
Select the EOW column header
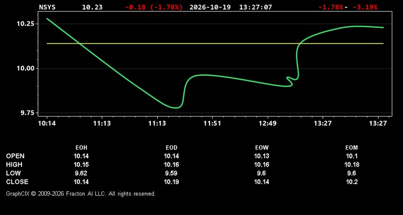click(x=262, y=148)
